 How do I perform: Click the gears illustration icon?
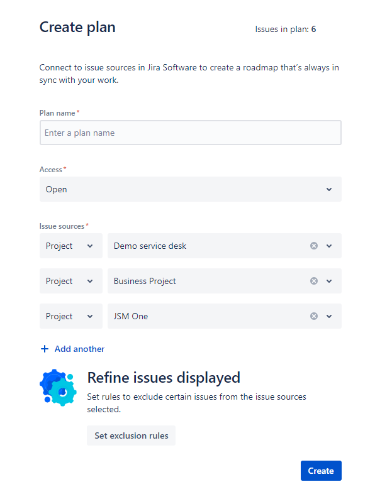point(58,387)
